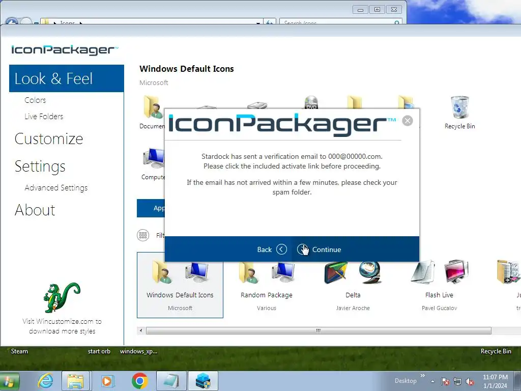Open the About section
Screen dimensions: 521x391
pos(35,210)
